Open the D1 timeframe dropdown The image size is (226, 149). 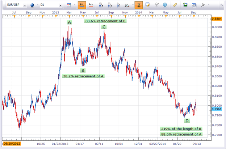pos(60,5)
